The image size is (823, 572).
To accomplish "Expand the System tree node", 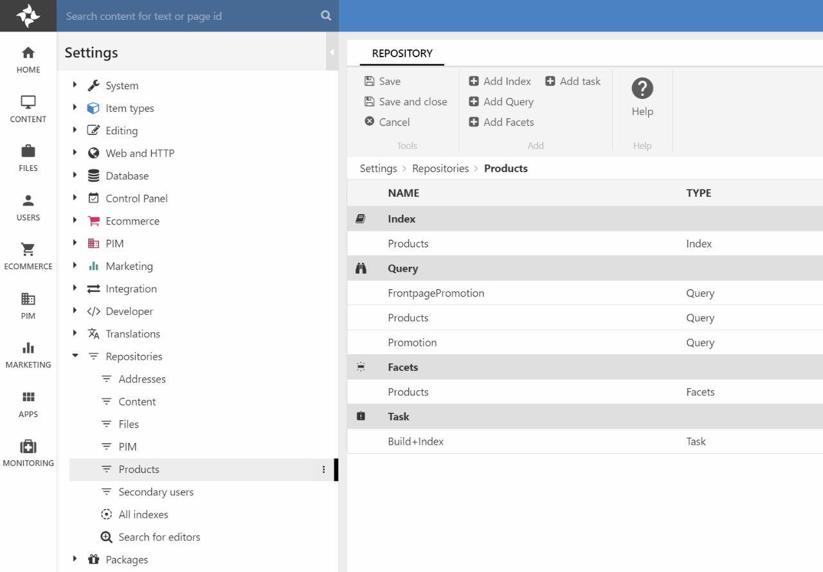I will click(75, 85).
